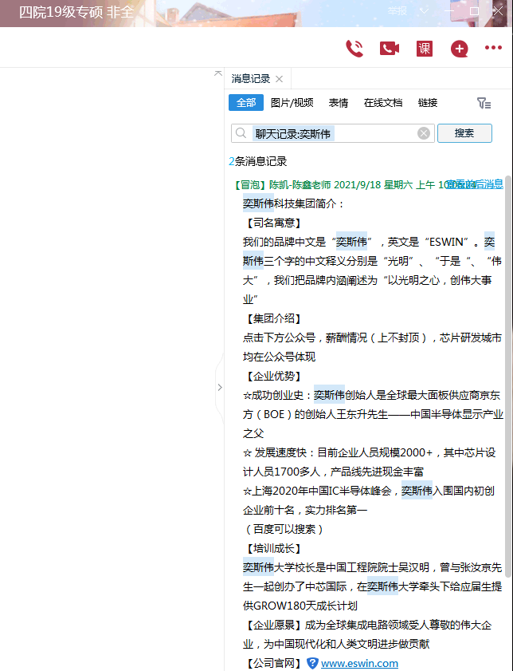The image size is (513, 671).
Task: Open the www.eswin.com link
Action: [x=359, y=663]
